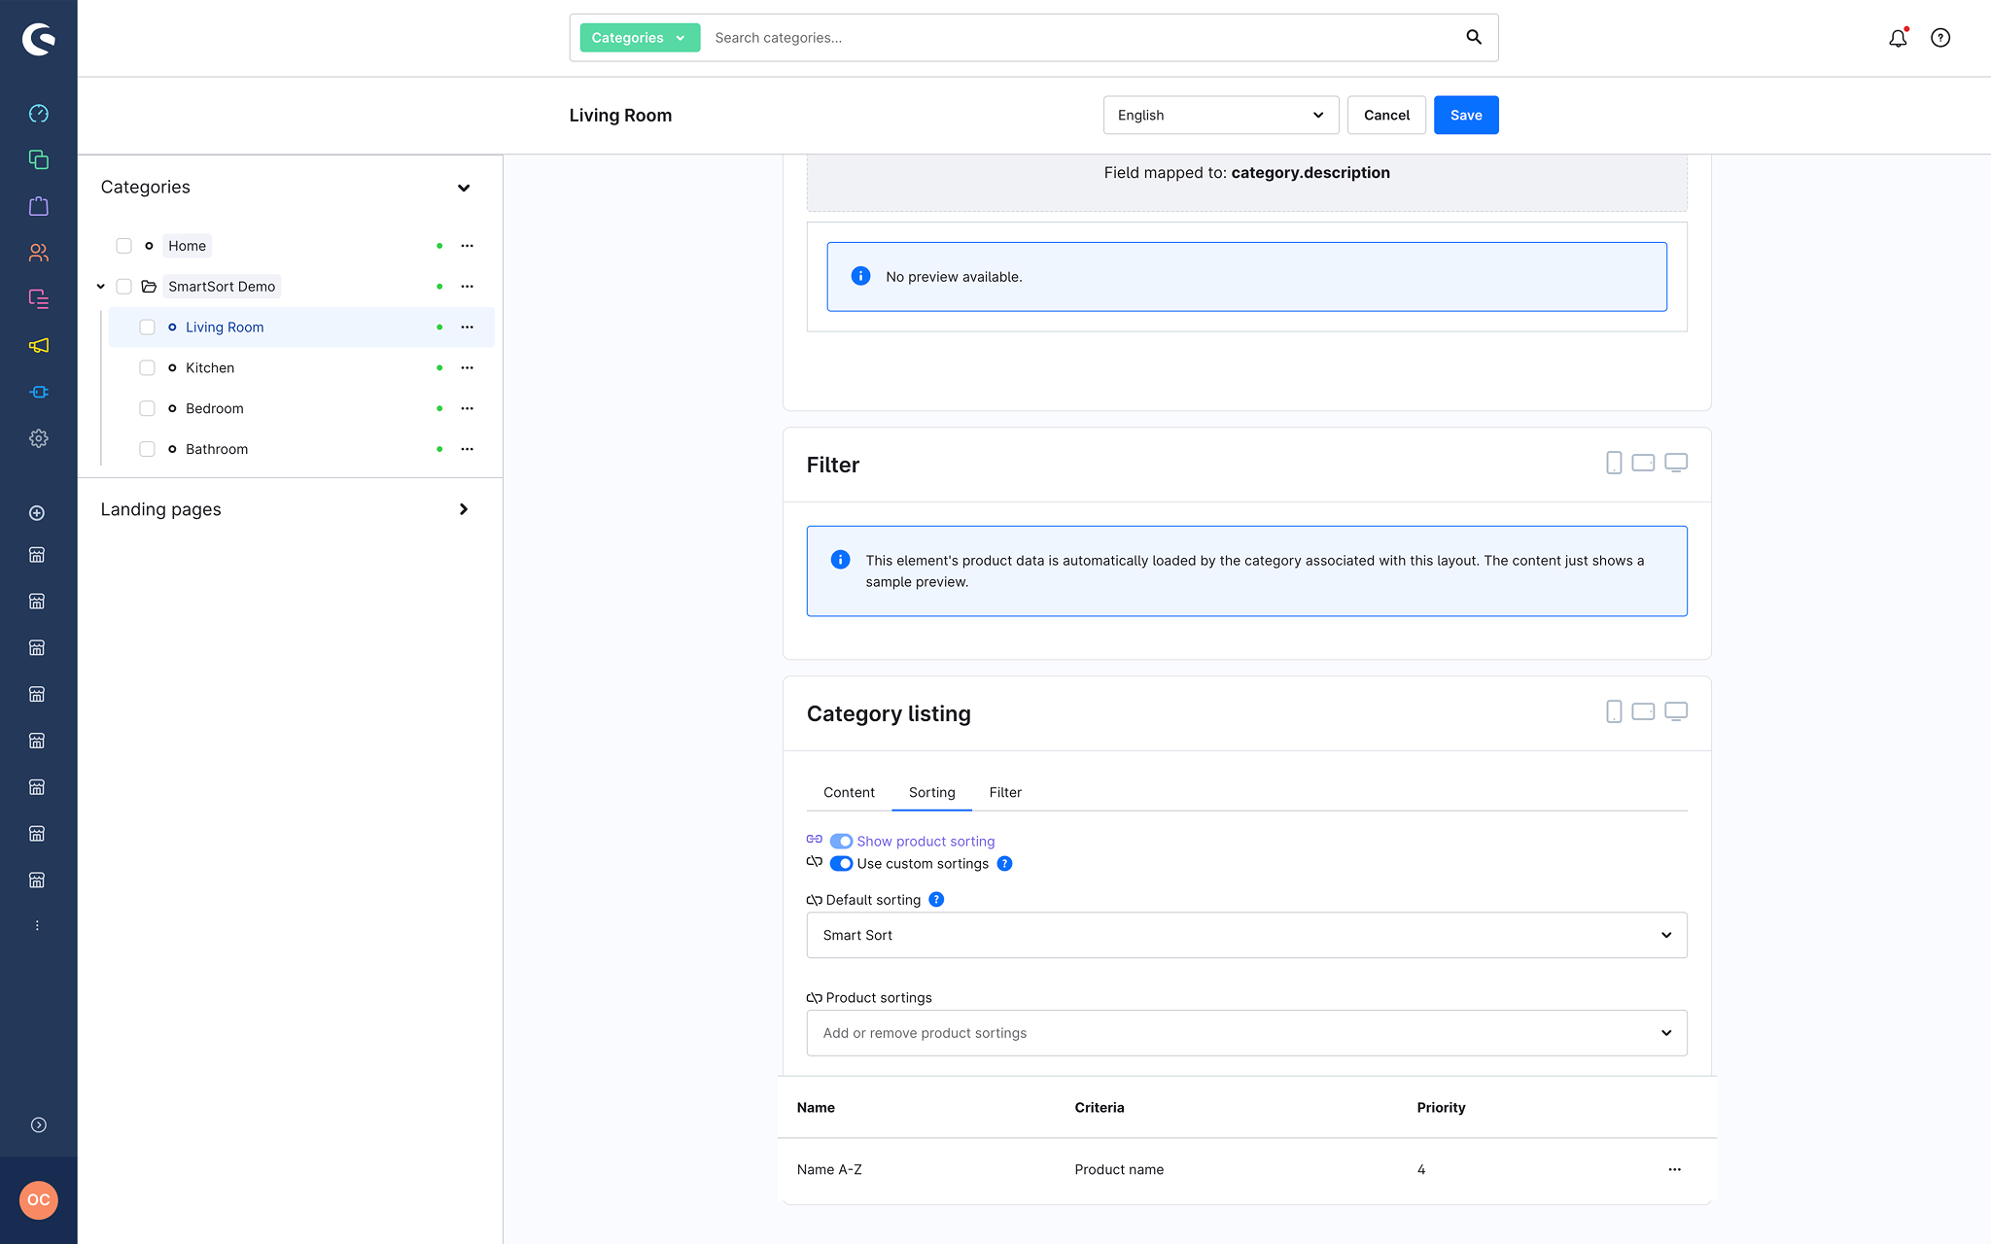The height and width of the screenshot is (1244, 1991).
Task: Open the Settings gear icon in sidebar
Action: 38,438
